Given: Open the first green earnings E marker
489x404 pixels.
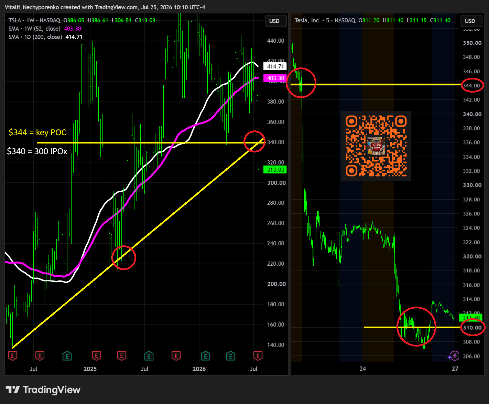Looking at the screenshot, I should tap(67, 356).
